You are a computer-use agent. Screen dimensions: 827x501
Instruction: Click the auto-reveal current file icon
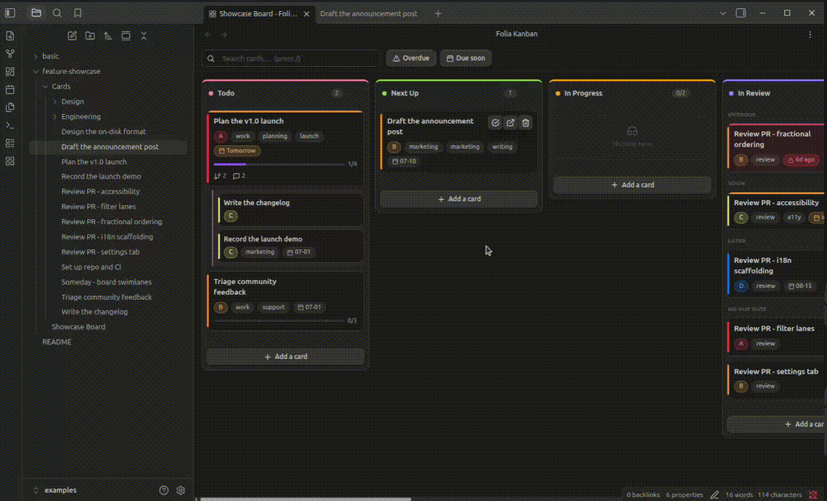pos(125,36)
